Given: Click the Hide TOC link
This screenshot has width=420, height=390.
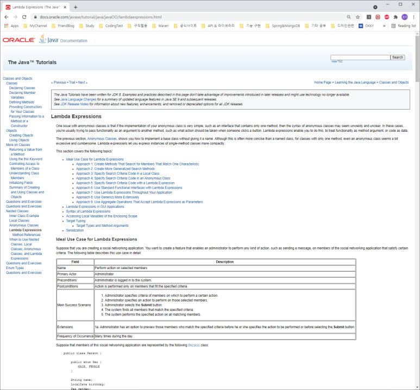Looking at the screenshot, I should coord(337,61).
